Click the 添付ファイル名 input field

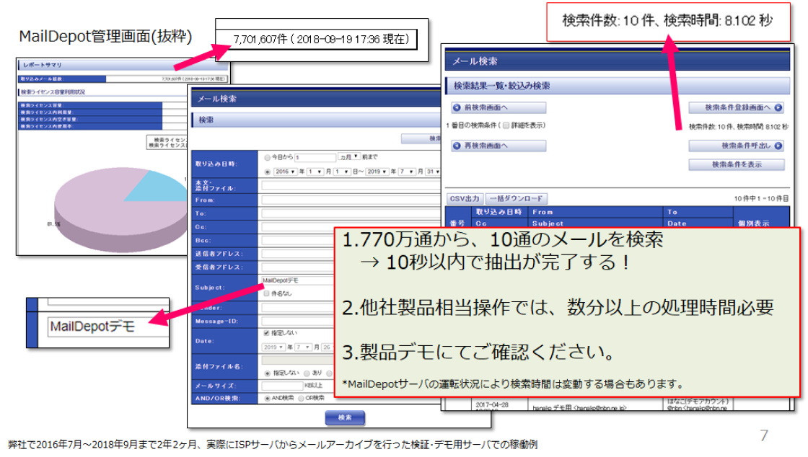(299, 360)
